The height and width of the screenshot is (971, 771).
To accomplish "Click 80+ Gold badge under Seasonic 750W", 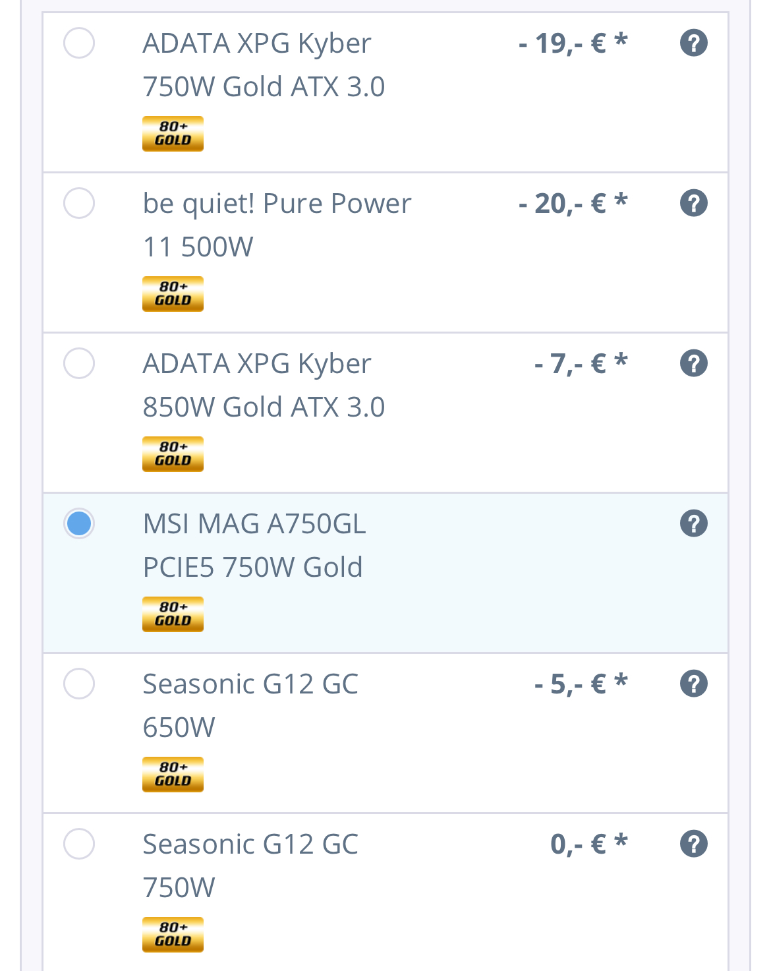I will [173, 935].
